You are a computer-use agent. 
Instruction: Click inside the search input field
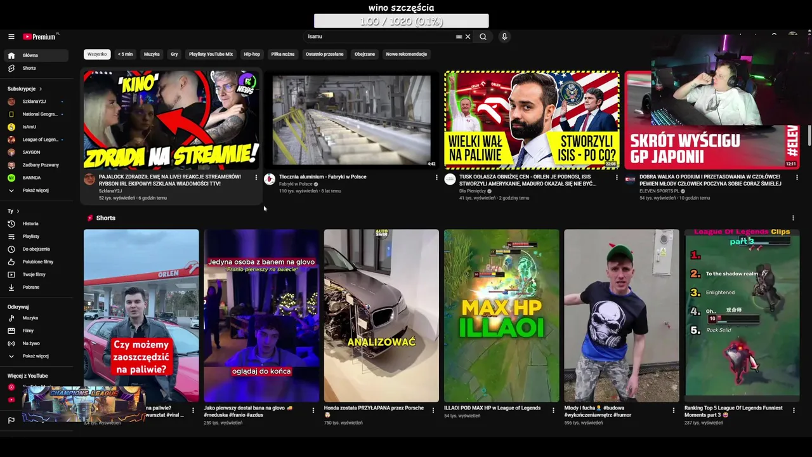tap(379, 37)
